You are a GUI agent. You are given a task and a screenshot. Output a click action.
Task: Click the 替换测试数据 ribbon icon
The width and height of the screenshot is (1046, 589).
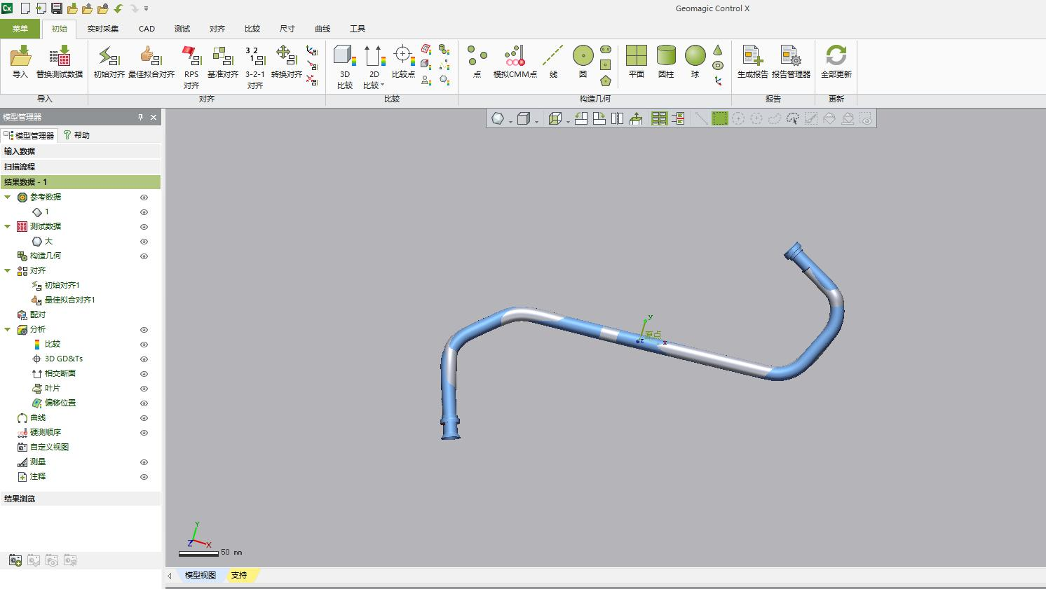pyautogui.click(x=60, y=62)
